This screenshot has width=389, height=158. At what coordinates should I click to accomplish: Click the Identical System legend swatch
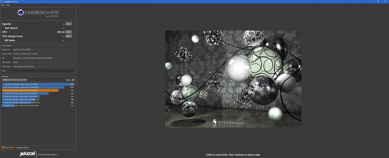click(x=15, y=147)
